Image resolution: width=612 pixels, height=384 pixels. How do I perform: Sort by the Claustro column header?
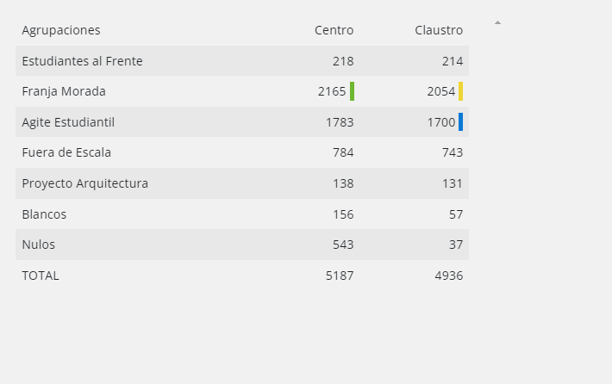[439, 30]
